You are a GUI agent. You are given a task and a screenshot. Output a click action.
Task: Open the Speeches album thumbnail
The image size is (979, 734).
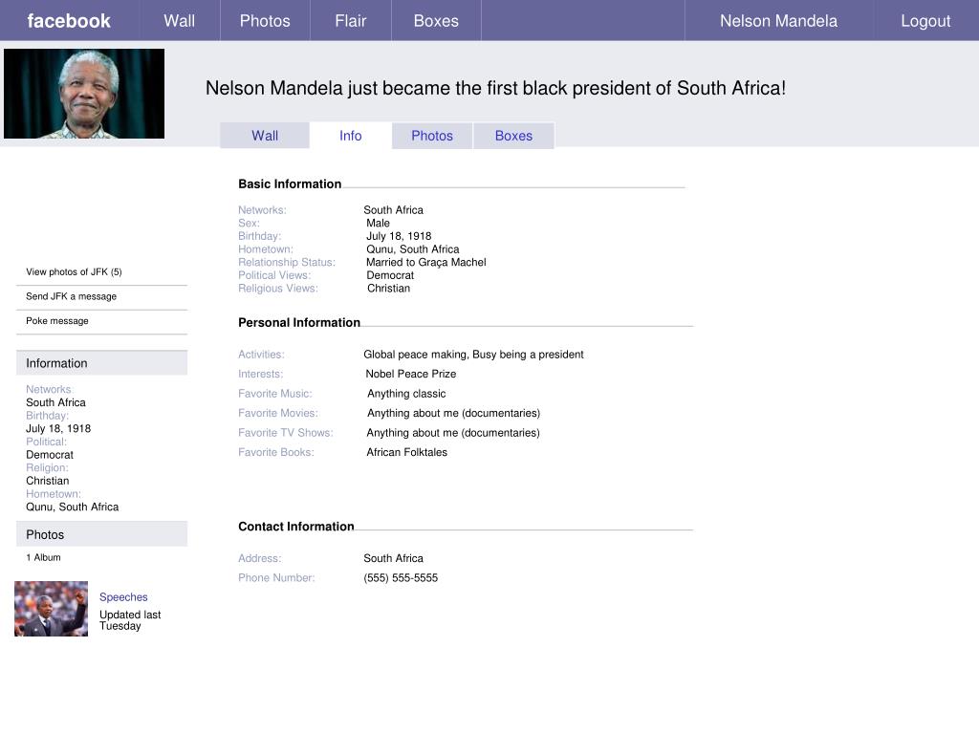point(52,609)
